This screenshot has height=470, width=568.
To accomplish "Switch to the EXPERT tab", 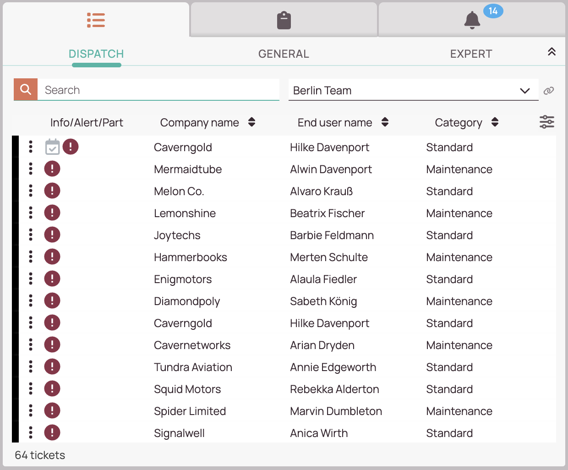I will 471,54.
